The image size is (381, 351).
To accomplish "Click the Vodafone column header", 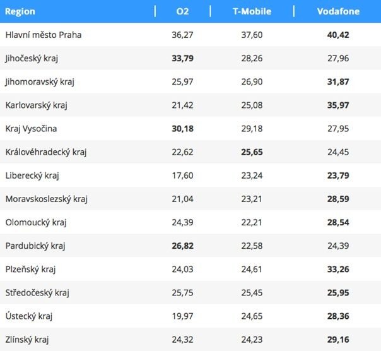I will (337, 11).
